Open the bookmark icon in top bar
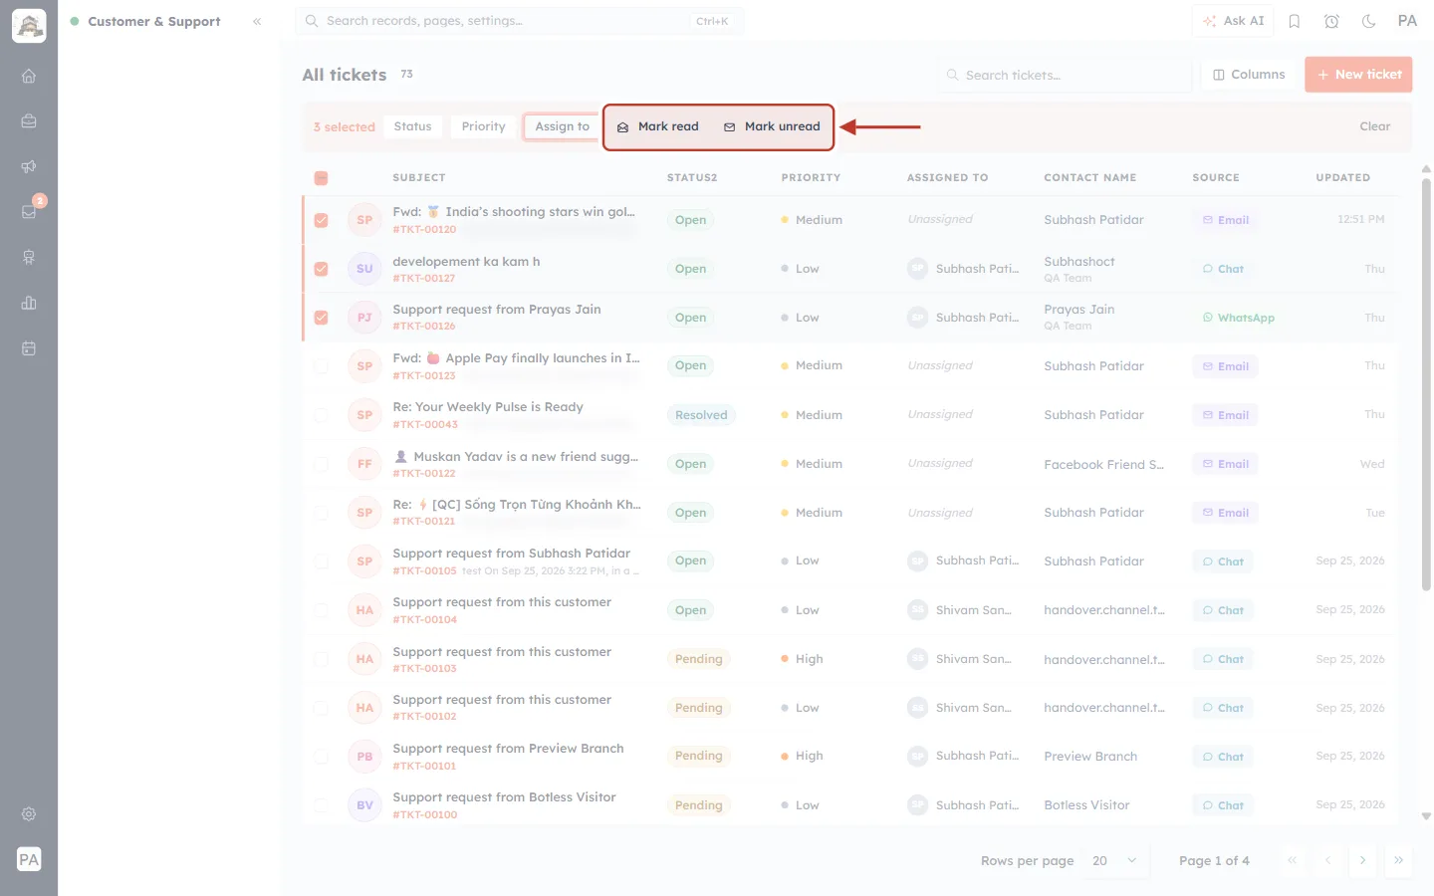Viewport: 1434px width, 896px height. click(x=1294, y=21)
